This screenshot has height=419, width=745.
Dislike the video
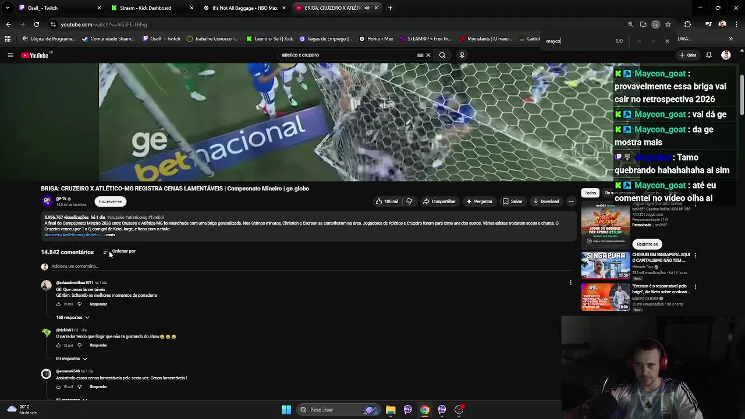pyautogui.click(x=410, y=201)
